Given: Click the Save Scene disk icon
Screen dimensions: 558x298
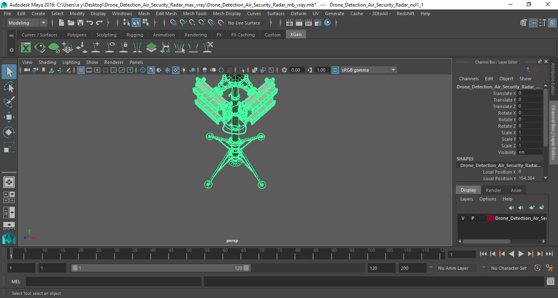Looking at the screenshot, I should pos(80,23).
